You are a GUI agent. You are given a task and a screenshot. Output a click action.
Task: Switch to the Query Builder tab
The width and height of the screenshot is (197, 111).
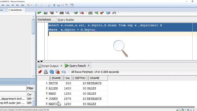point(66,20)
